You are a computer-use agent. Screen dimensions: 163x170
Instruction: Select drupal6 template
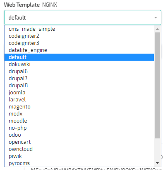tap(79, 71)
